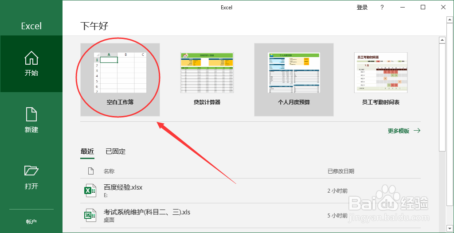
Task: Switch to the 已固定 tab
Action: [x=116, y=151]
